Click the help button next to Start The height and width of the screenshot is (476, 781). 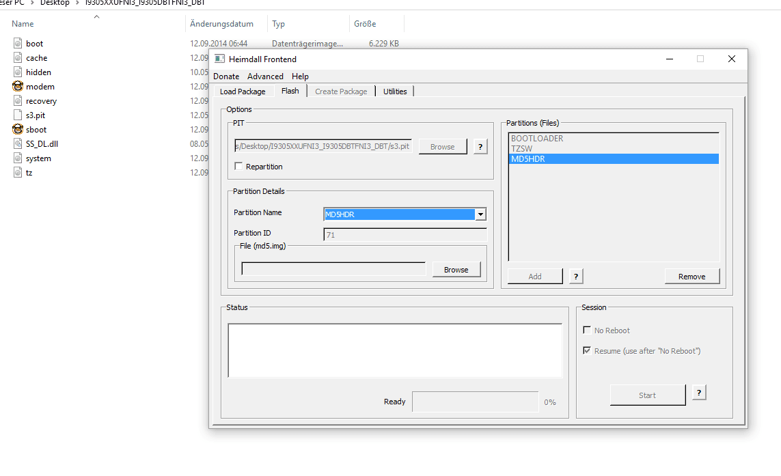click(699, 393)
